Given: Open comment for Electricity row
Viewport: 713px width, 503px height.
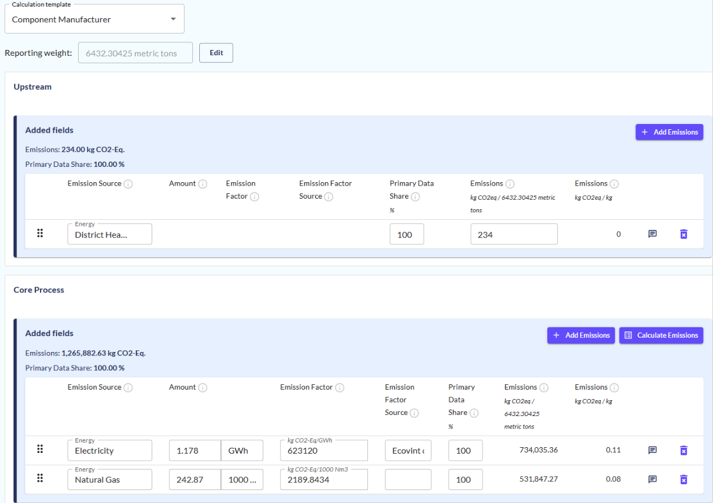Looking at the screenshot, I should (652, 450).
